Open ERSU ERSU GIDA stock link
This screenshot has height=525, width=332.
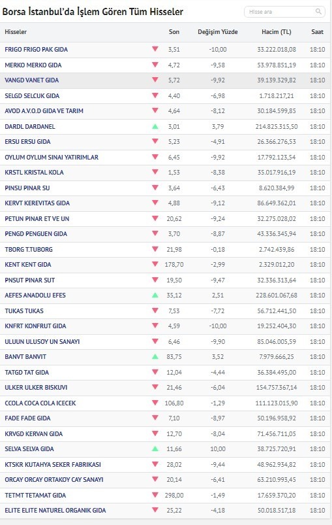pyautogui.click(x=27, y=142)
